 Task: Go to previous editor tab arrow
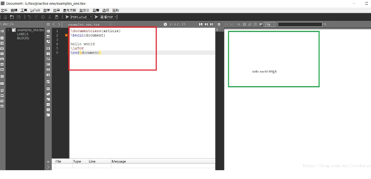pyautogui.click(x=54, y=24)
